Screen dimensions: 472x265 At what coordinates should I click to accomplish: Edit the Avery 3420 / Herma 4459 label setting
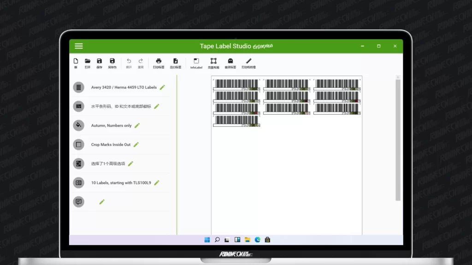162,87
